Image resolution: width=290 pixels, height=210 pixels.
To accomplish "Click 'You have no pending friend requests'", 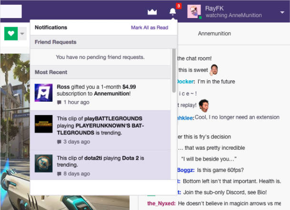I will click(100, 57).
